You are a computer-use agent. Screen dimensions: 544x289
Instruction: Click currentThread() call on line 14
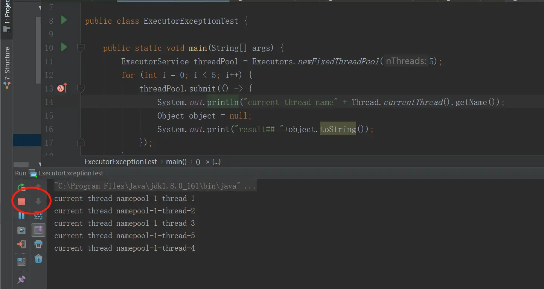point(417,102)
